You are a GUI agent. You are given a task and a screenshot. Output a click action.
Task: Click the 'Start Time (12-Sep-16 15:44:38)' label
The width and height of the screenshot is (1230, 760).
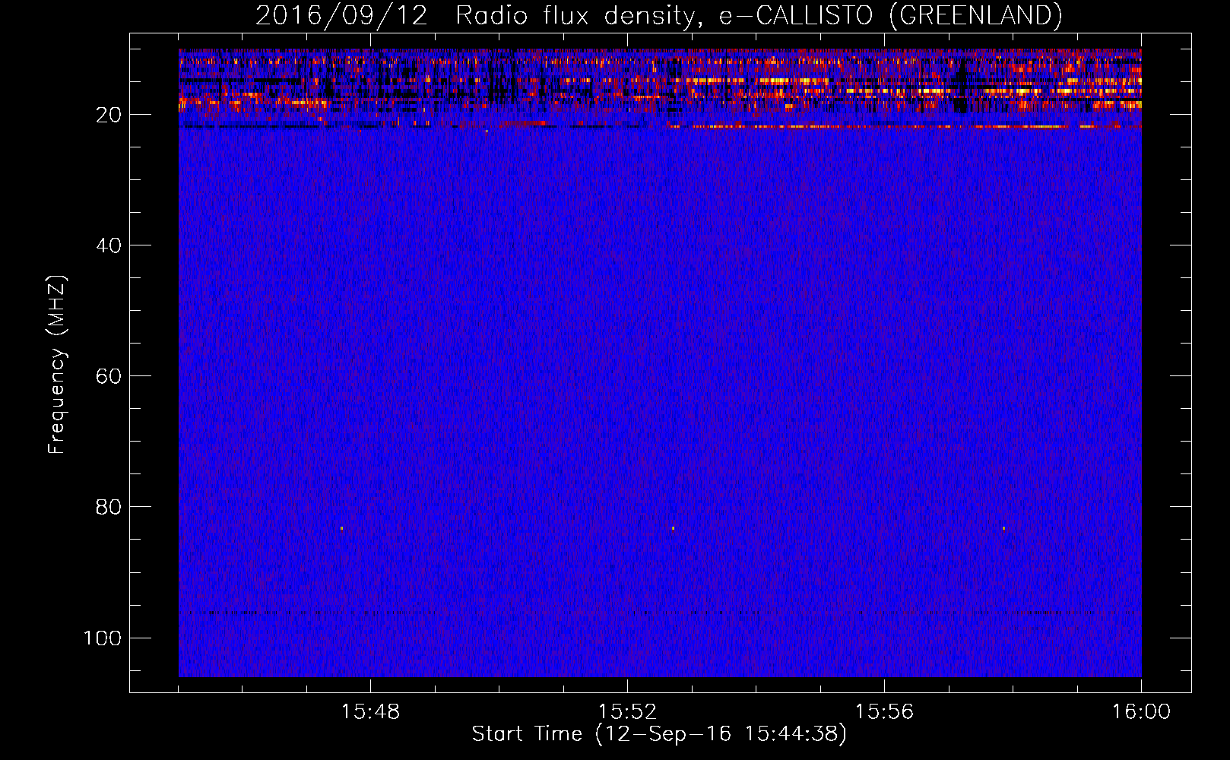click(659, 733)
